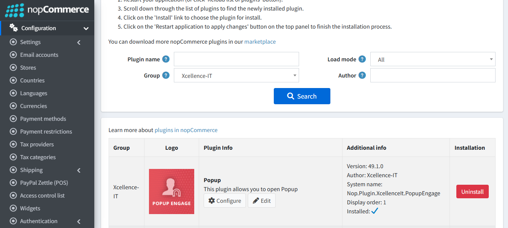Open Payment methods in sidebar

[43, 119]
